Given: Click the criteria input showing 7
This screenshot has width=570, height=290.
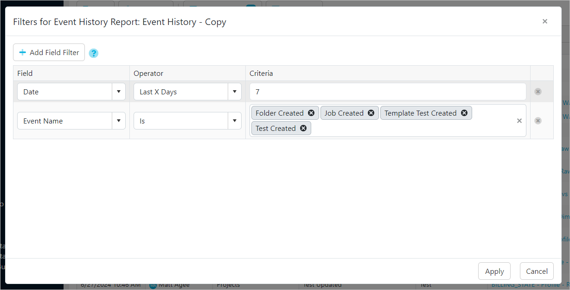Looking at the screenshot, I should (388, 92).
